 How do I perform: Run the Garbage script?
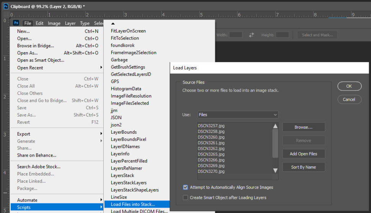tap(119, 60)
